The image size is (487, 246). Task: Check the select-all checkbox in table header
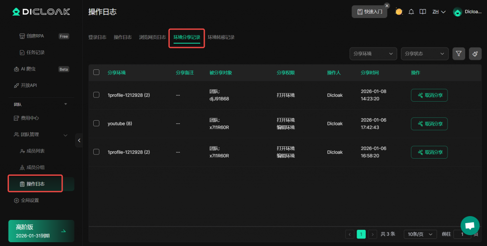pyautogui.click(x=97, y=73)
